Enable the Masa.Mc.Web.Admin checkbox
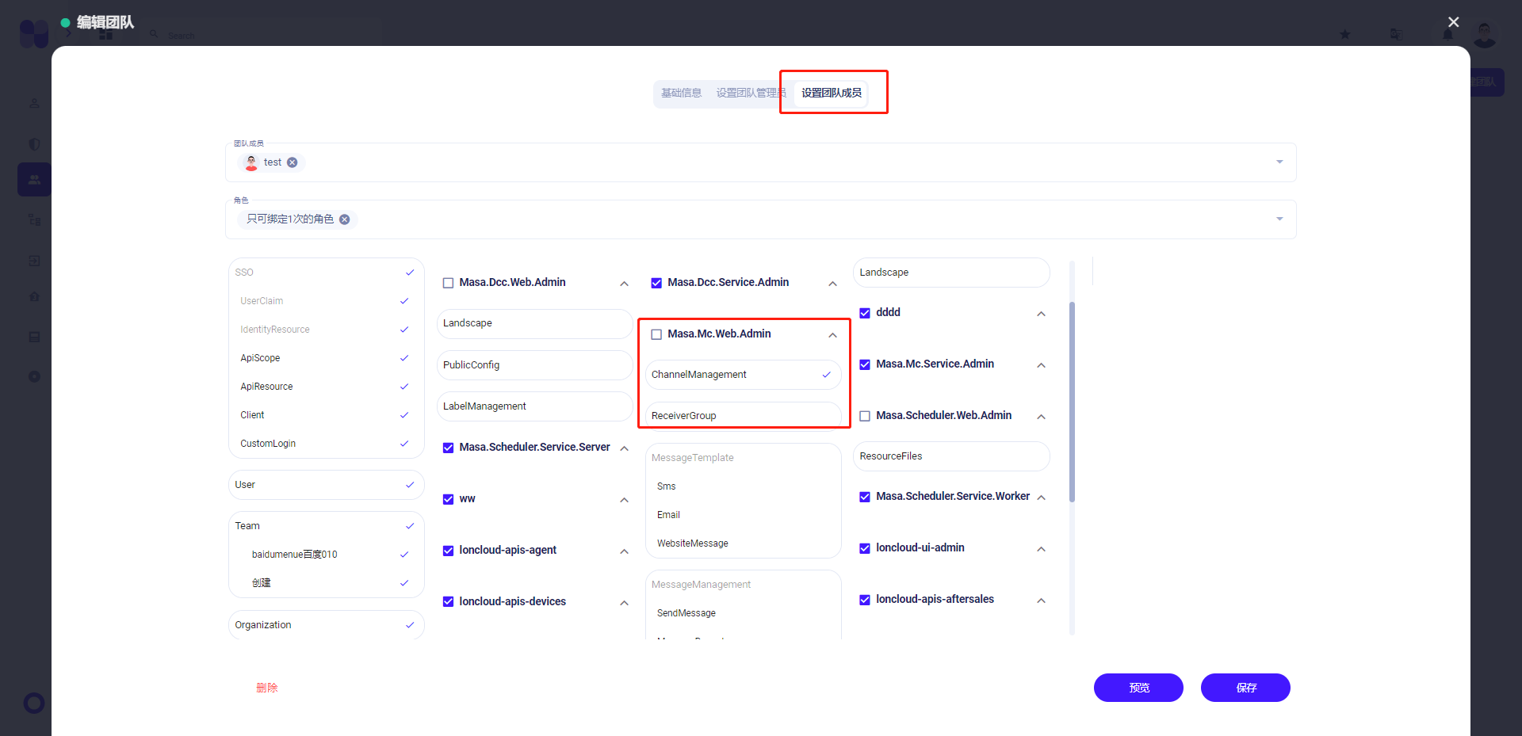The height and width of the screenshot is (736, 1522). 656,334
